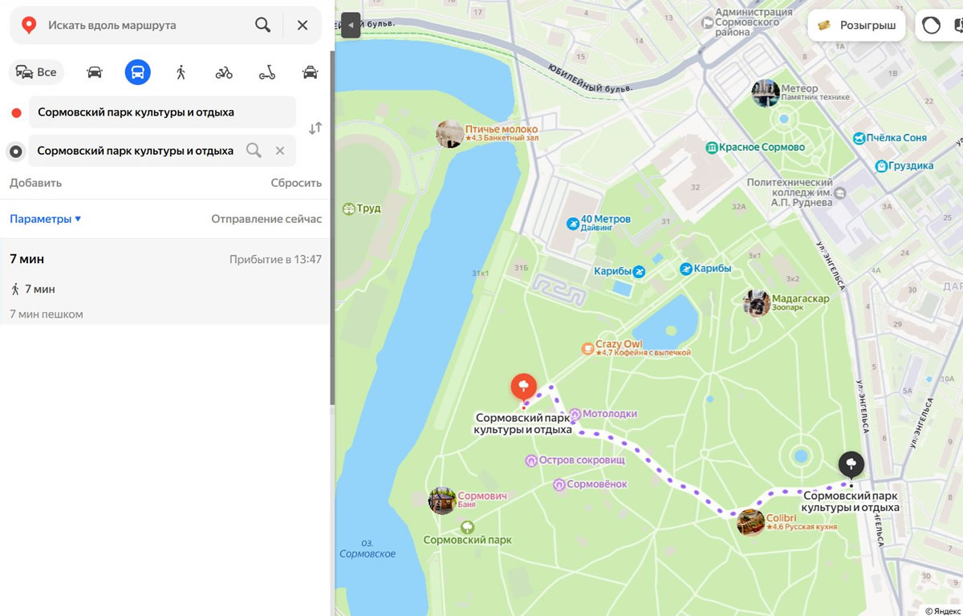The width and height of the screenshot is (963, 616).
Task: Click 'Добавить' to add a waypoint
Action: click(35, 183)
